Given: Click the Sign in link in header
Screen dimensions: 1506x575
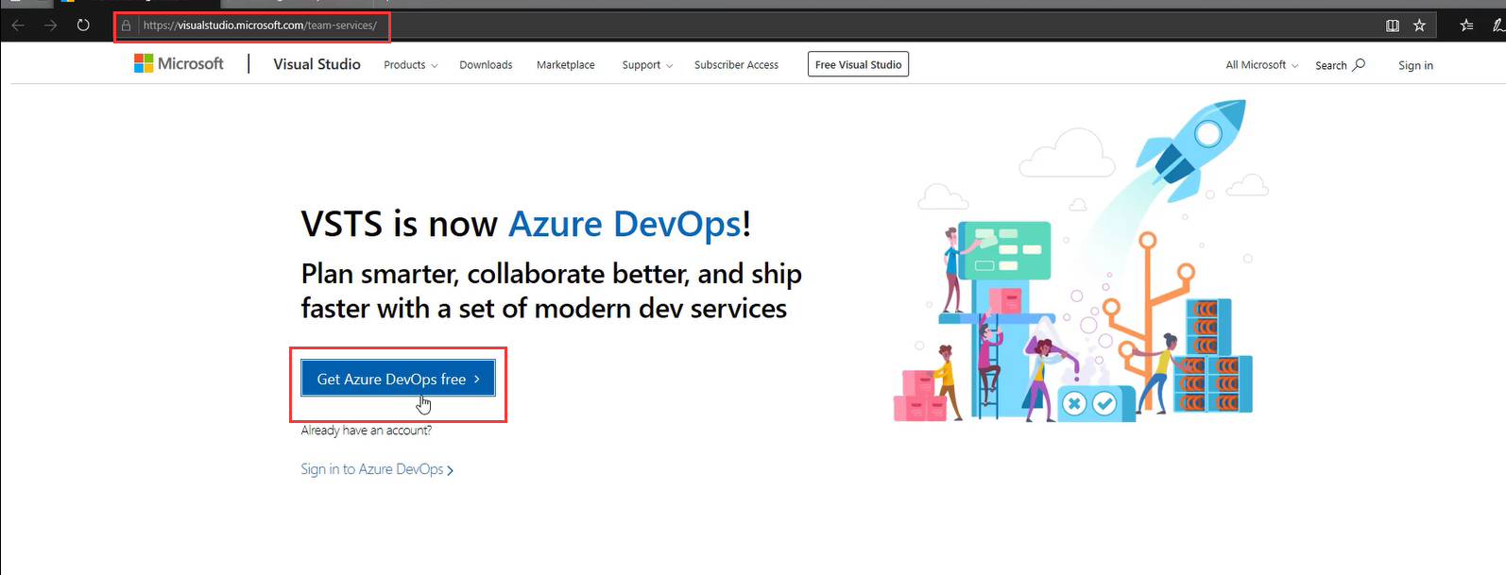Looking at the screenshot, I should [x=1415, y=65].
